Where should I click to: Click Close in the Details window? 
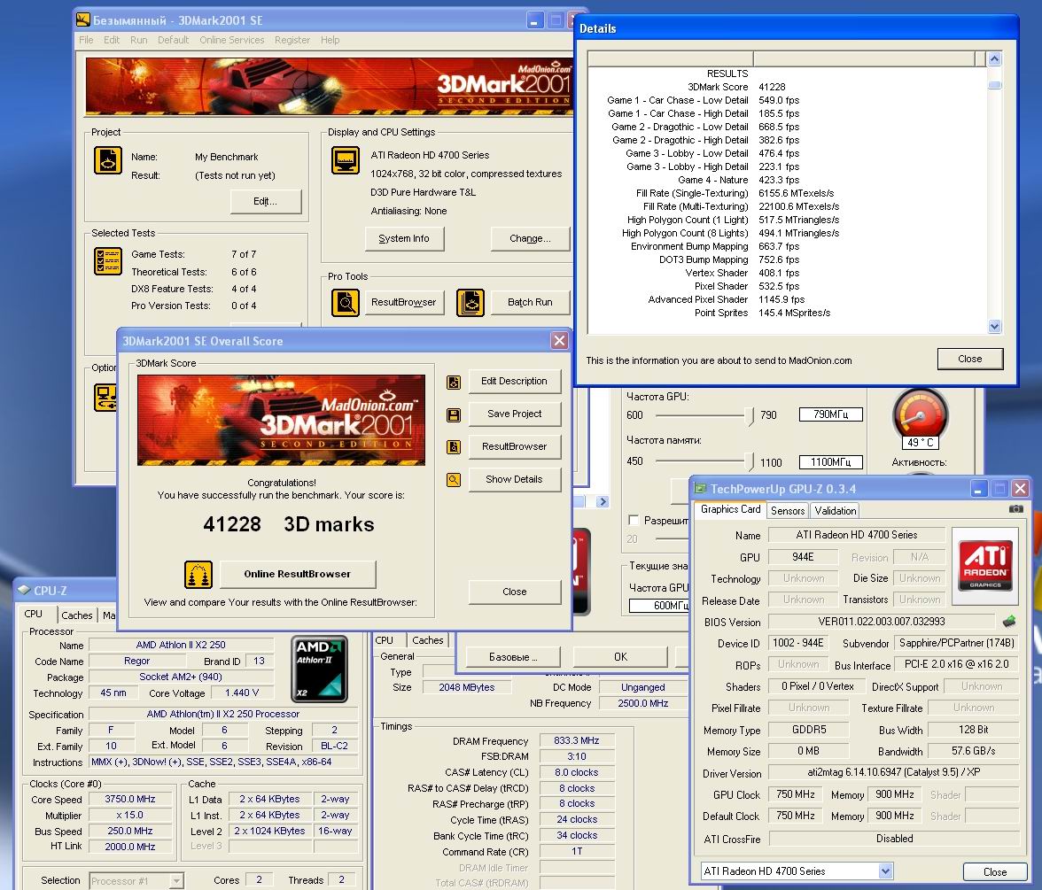[970, 359]
